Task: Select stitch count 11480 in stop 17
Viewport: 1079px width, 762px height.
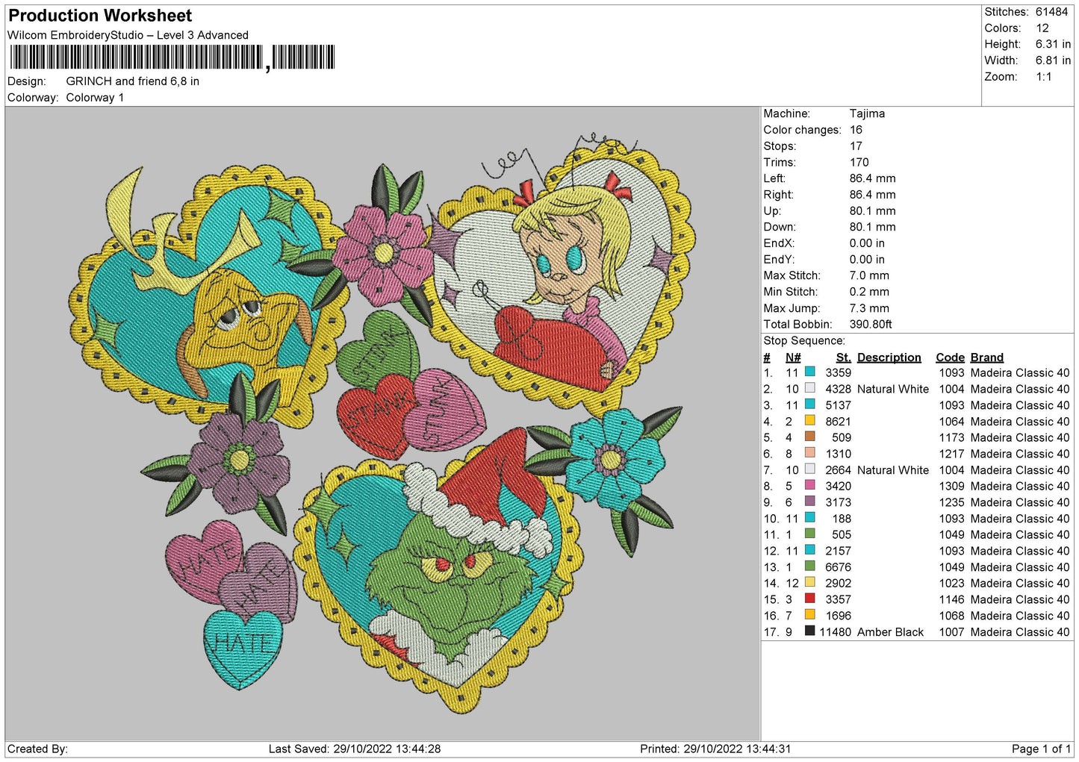Action: [x=835, y=632]
